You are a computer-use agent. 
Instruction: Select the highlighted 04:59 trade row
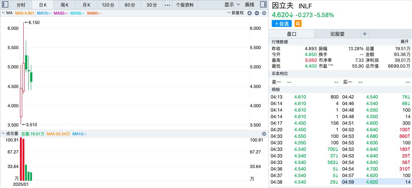pos(376,181)
